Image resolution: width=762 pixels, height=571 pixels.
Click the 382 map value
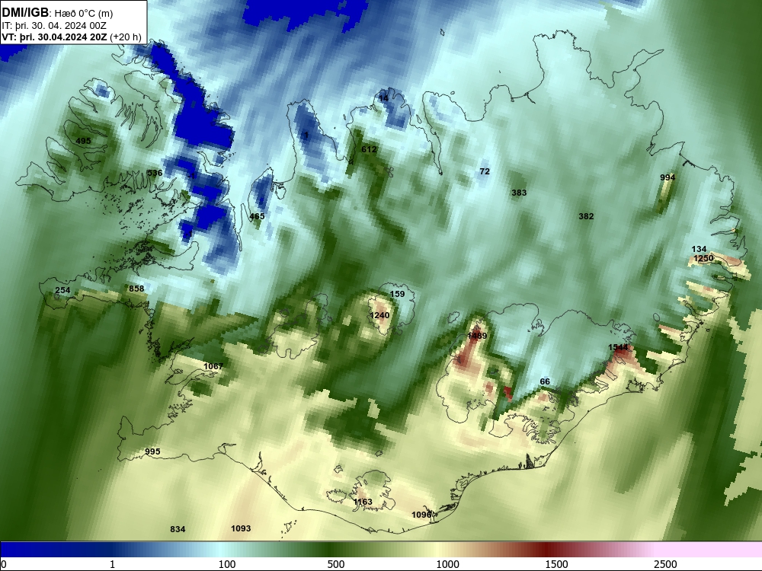(586, 216)
